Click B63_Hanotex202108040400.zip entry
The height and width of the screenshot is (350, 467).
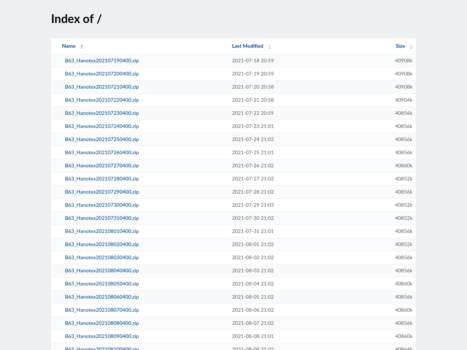pos(102,271)
